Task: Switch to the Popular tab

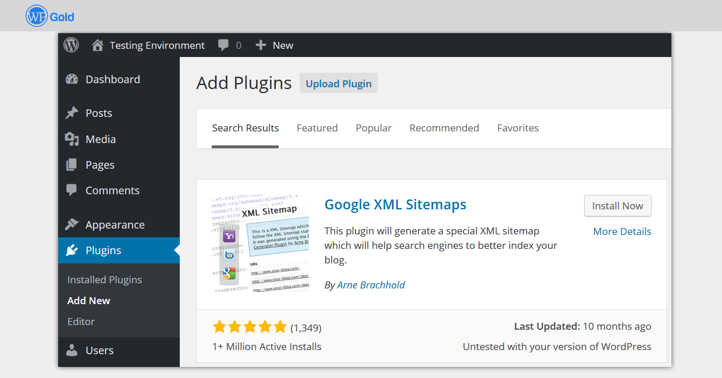Action: (374, 128)
